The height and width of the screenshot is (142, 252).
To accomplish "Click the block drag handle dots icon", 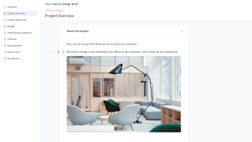I will (63, 52).
